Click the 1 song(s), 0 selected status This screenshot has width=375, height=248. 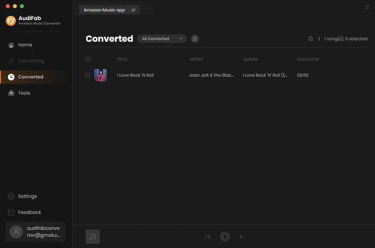click(346, 39)
